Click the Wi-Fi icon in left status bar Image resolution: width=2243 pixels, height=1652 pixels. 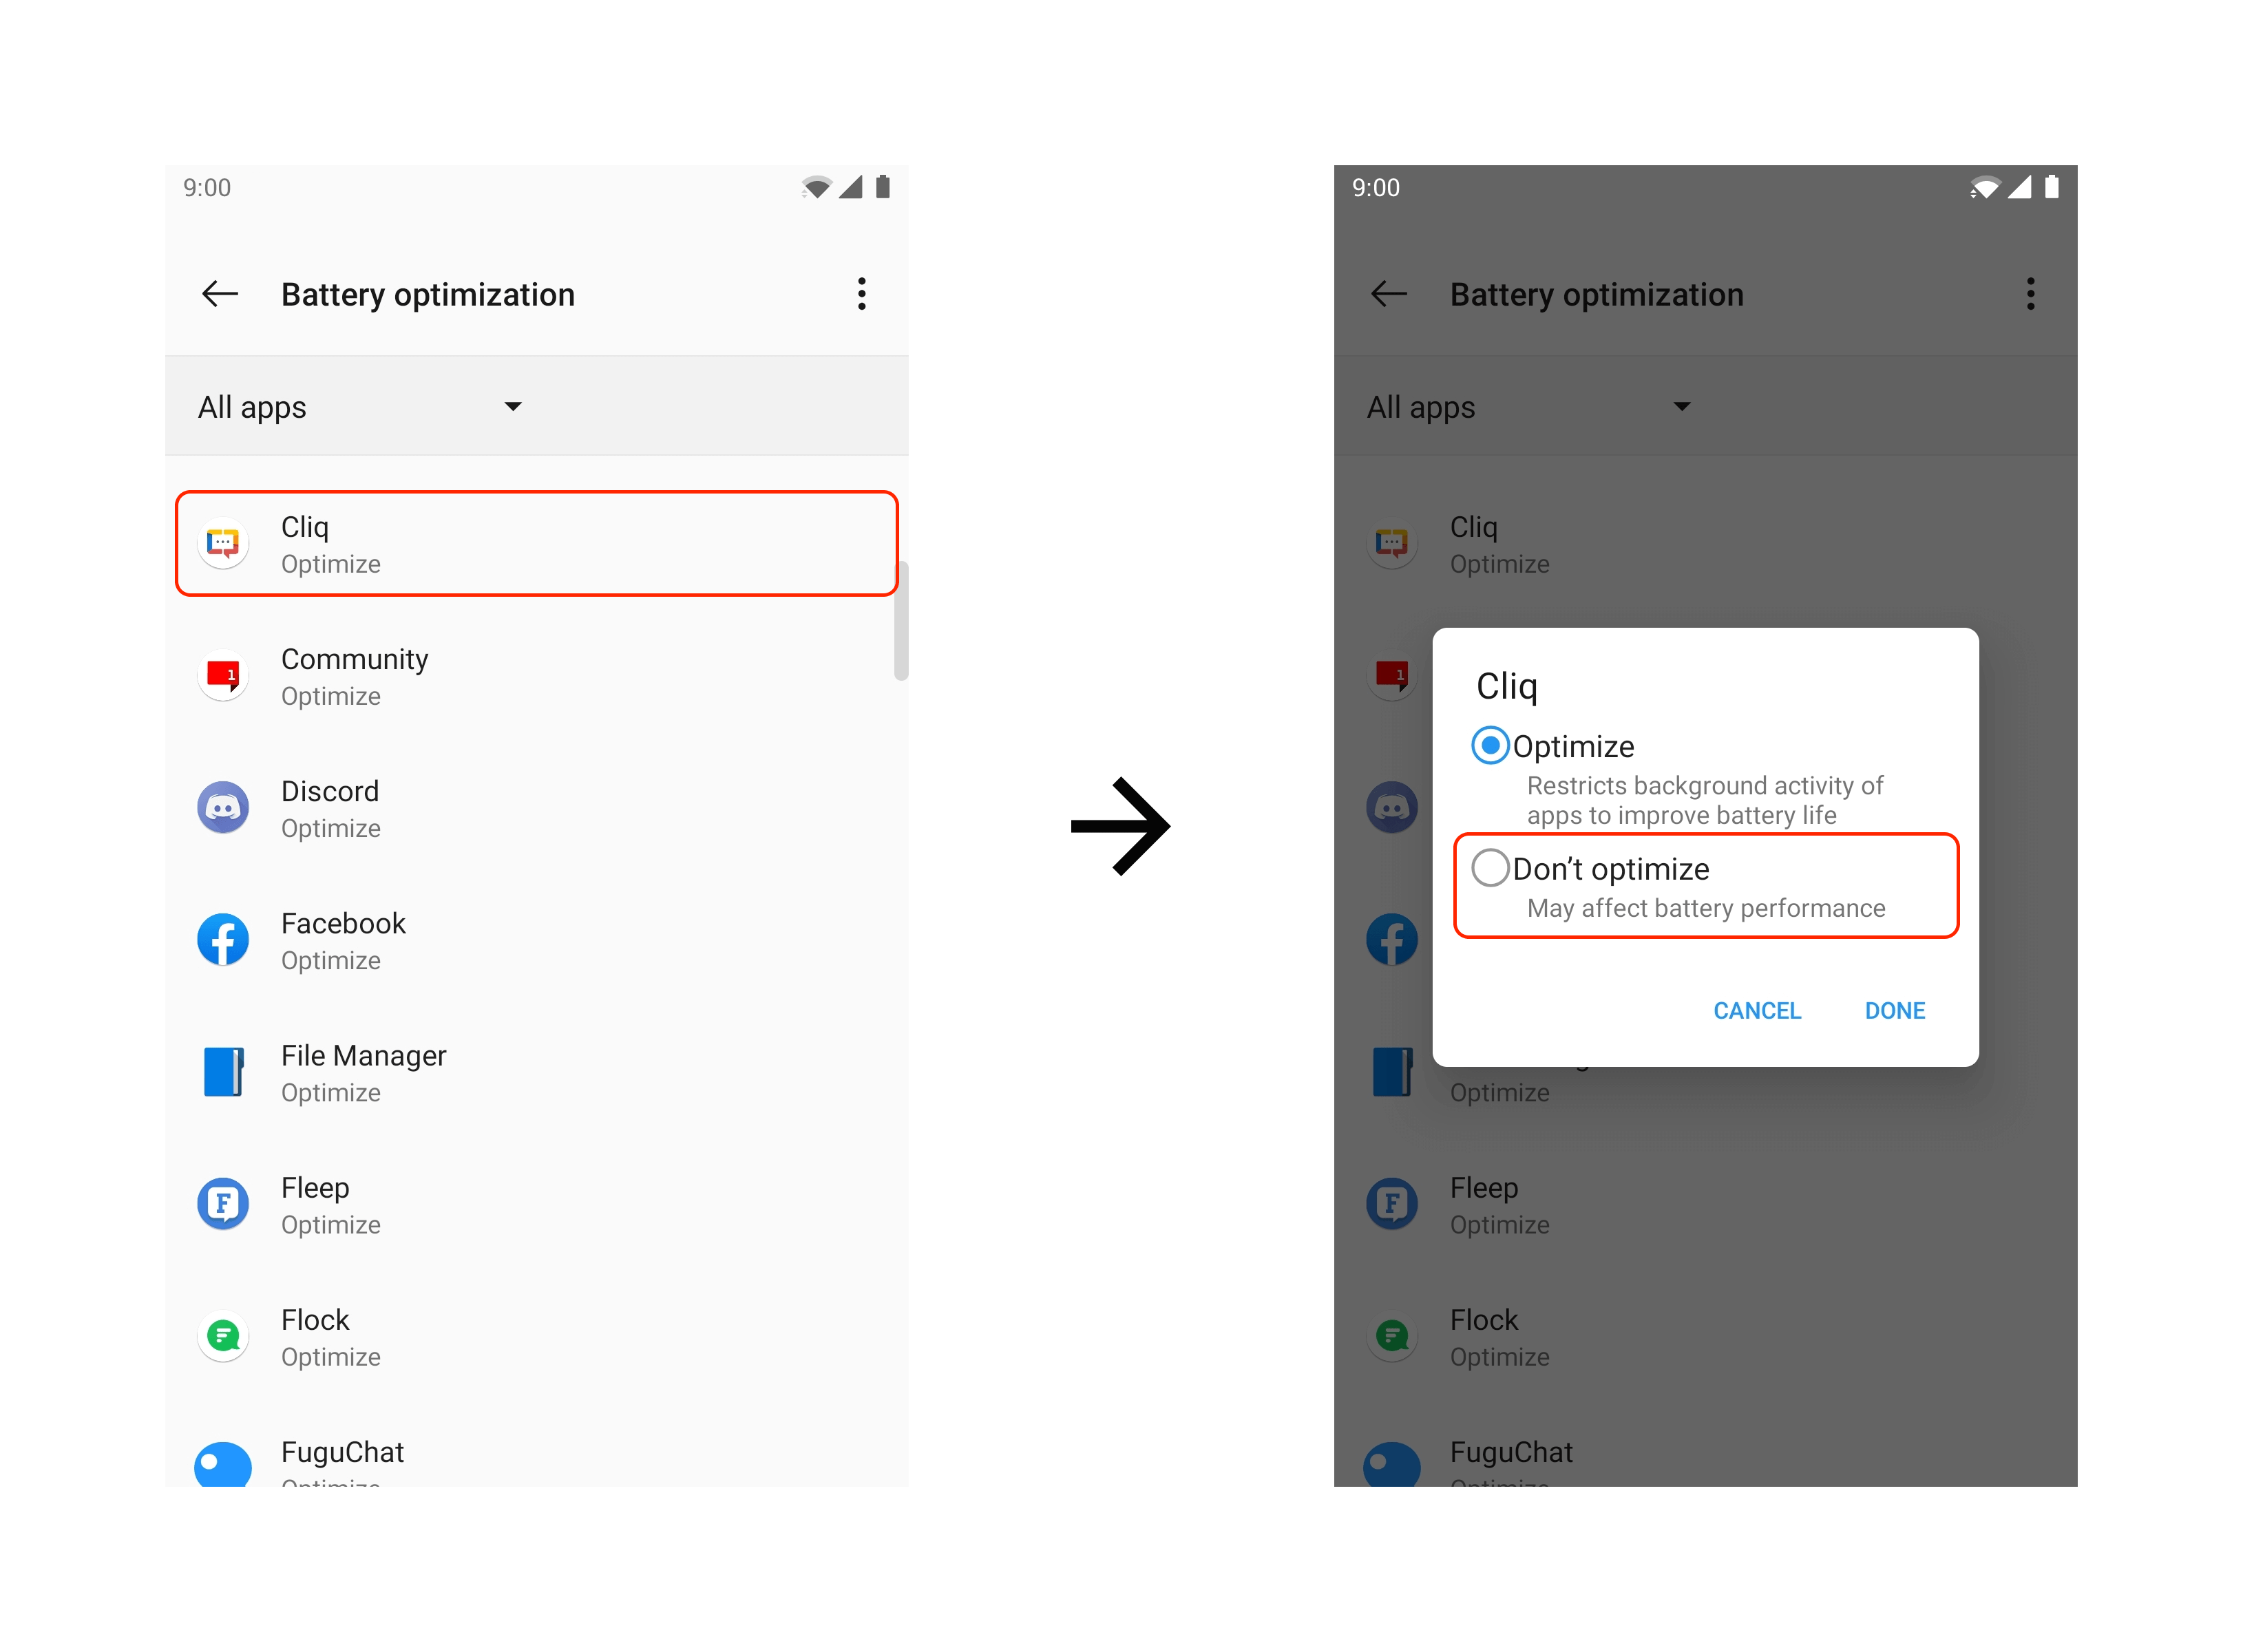click(x=817, y=187)
